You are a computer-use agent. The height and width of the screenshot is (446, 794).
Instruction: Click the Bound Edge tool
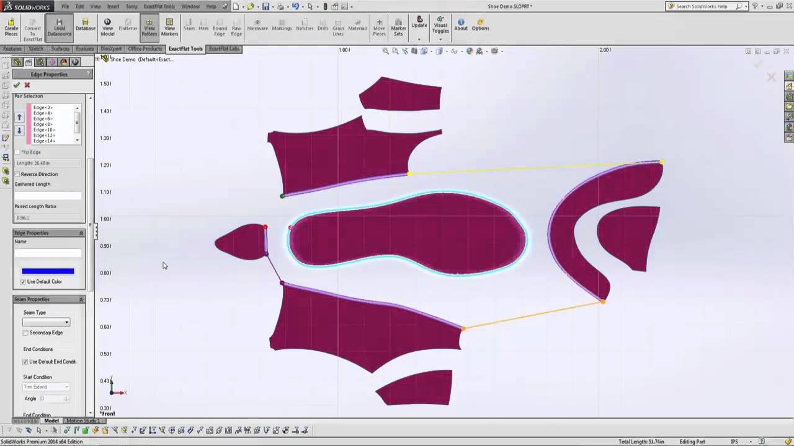[x=220, y=27]
